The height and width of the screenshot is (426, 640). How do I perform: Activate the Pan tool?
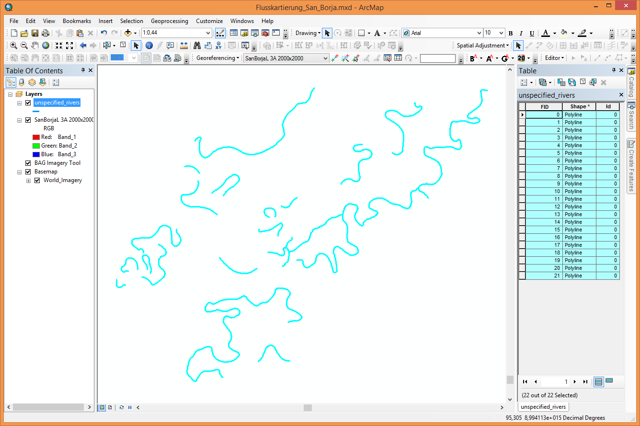tap(34, 45)
